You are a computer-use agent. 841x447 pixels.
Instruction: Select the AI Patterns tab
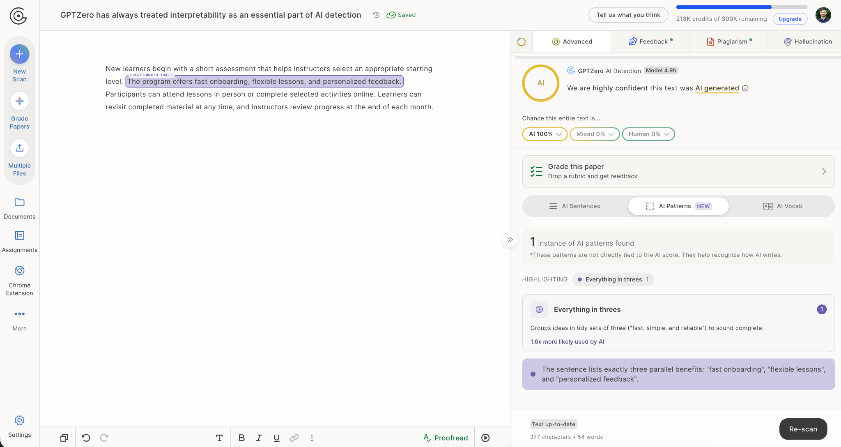point(678,206)
